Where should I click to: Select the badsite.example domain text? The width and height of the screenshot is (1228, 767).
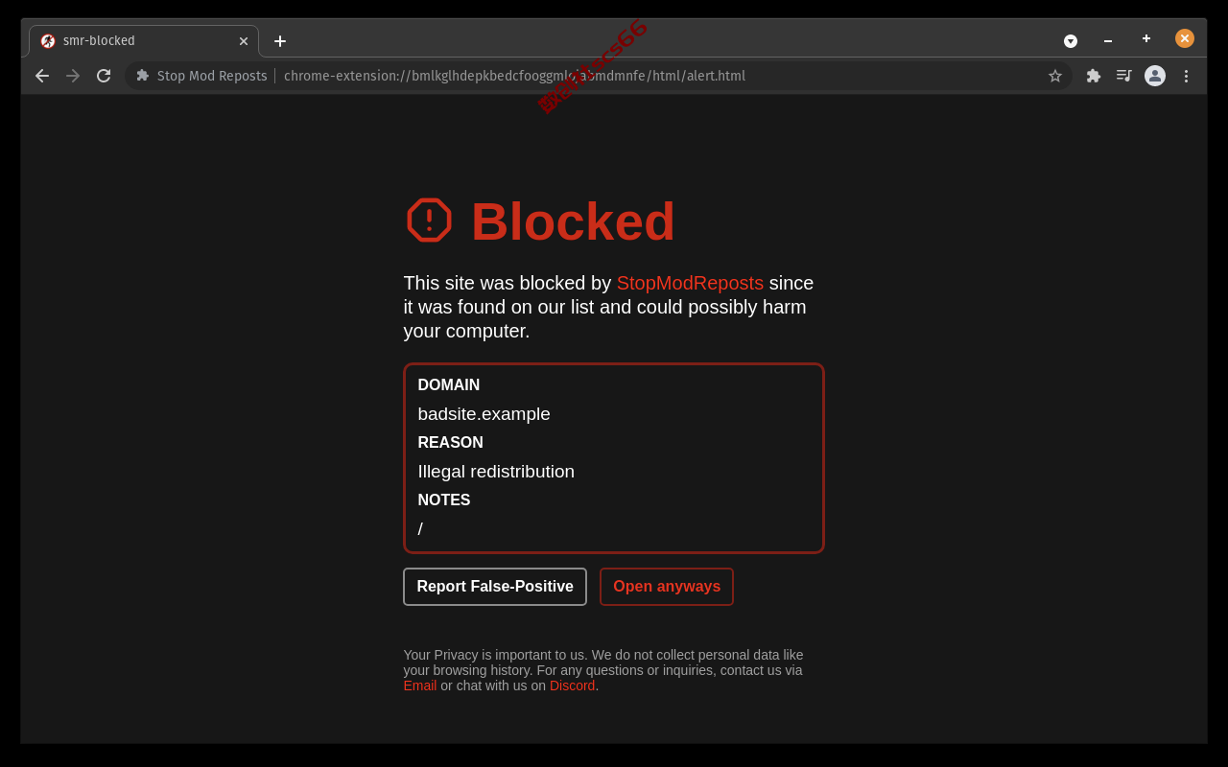tap(484, 414)
